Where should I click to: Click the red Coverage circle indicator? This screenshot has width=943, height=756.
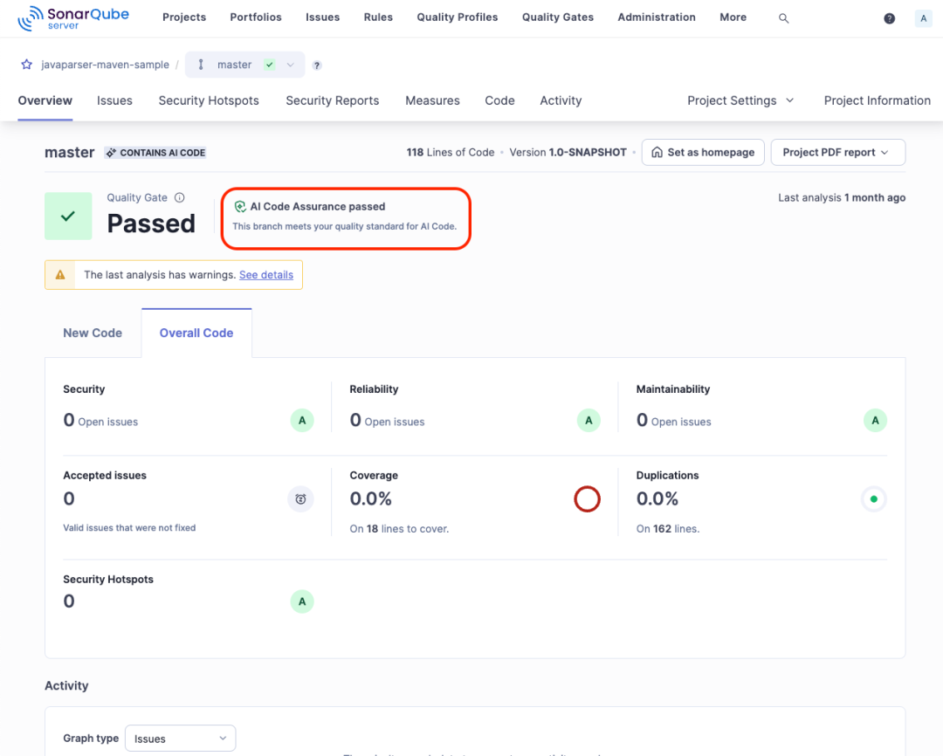[587, 498]
